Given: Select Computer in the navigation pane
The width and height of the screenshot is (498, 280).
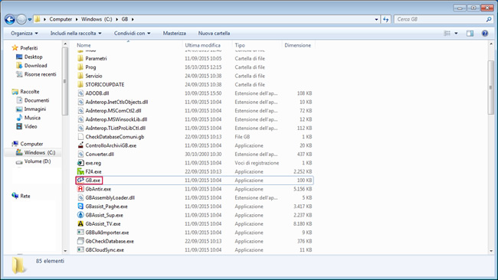Looking at the screenshot, I should click(x=31, y=144).
